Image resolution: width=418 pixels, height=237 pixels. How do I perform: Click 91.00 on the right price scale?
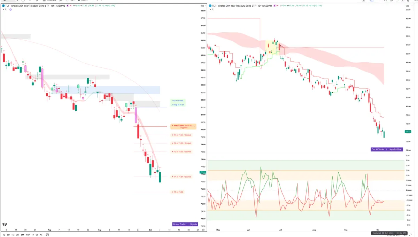(x=408, y=10)
